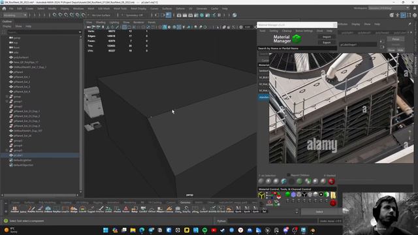Open the Symmetry dropdown
This screenshot has width=418, height=235.
134,15
